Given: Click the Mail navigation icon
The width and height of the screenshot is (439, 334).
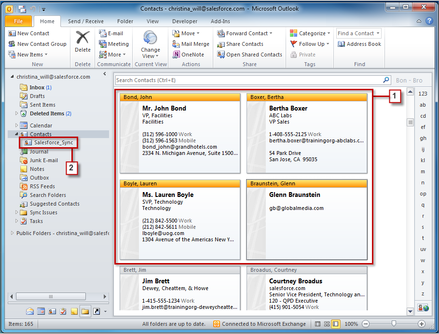Looking at the screenshot, I should 30,311.
